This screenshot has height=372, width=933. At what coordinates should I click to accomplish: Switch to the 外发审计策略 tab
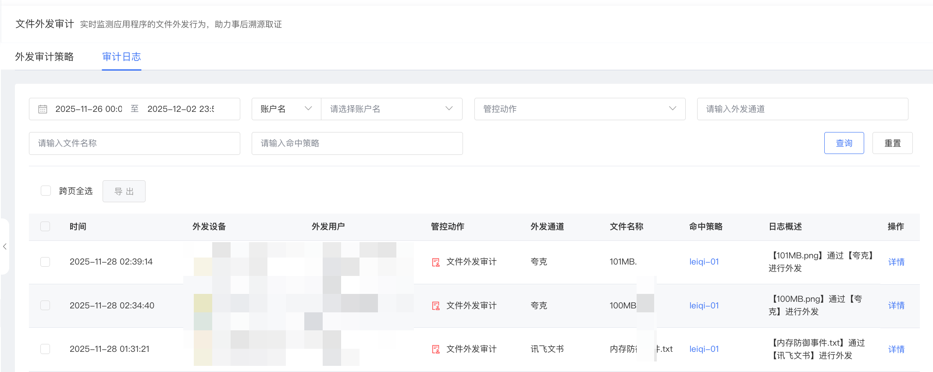44,57
